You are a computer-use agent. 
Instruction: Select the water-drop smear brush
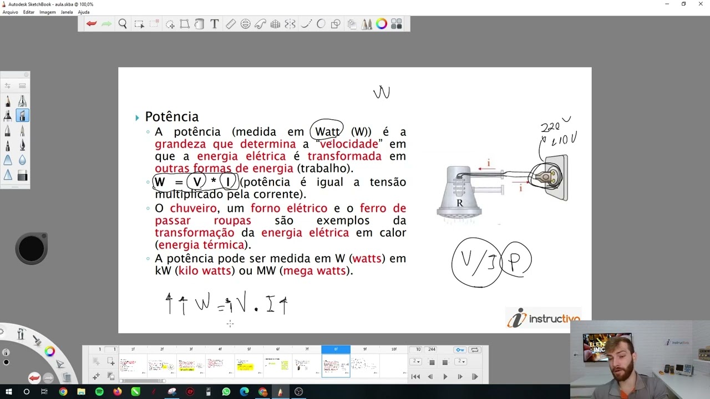coord(22,161)
